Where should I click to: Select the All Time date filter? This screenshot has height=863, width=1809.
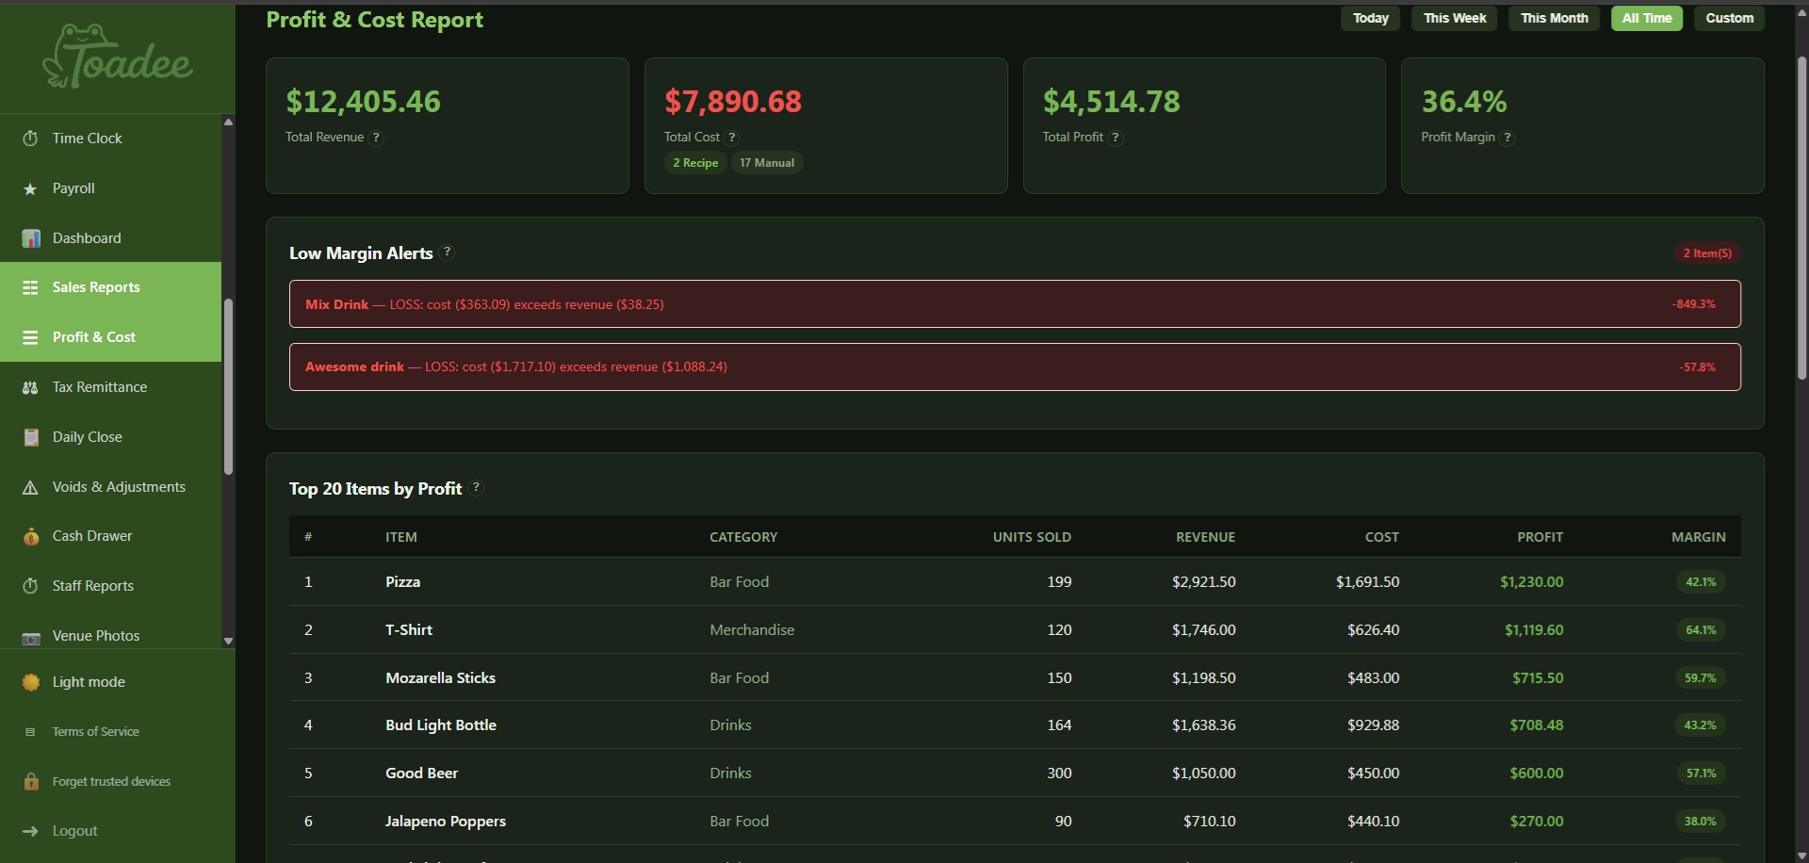point(1647,18)
